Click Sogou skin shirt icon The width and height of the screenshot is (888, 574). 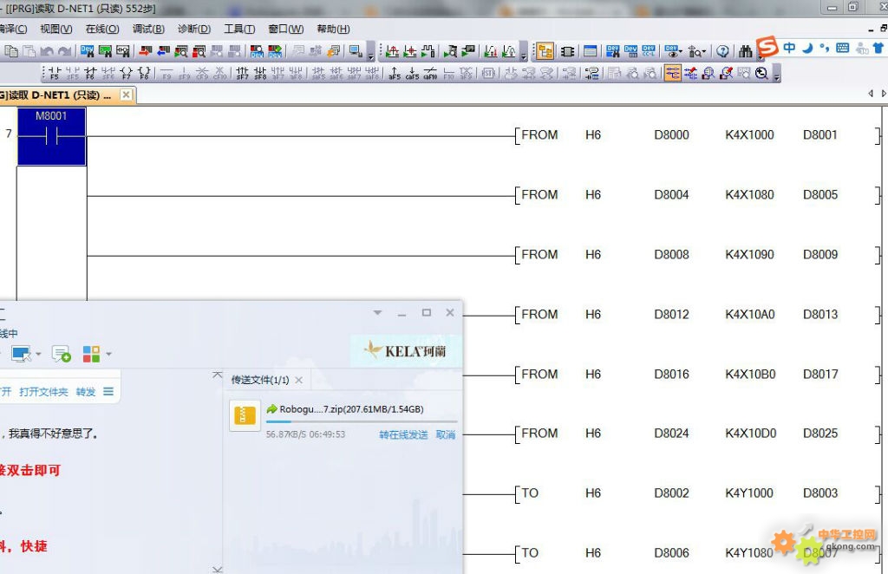click(878, 48)
